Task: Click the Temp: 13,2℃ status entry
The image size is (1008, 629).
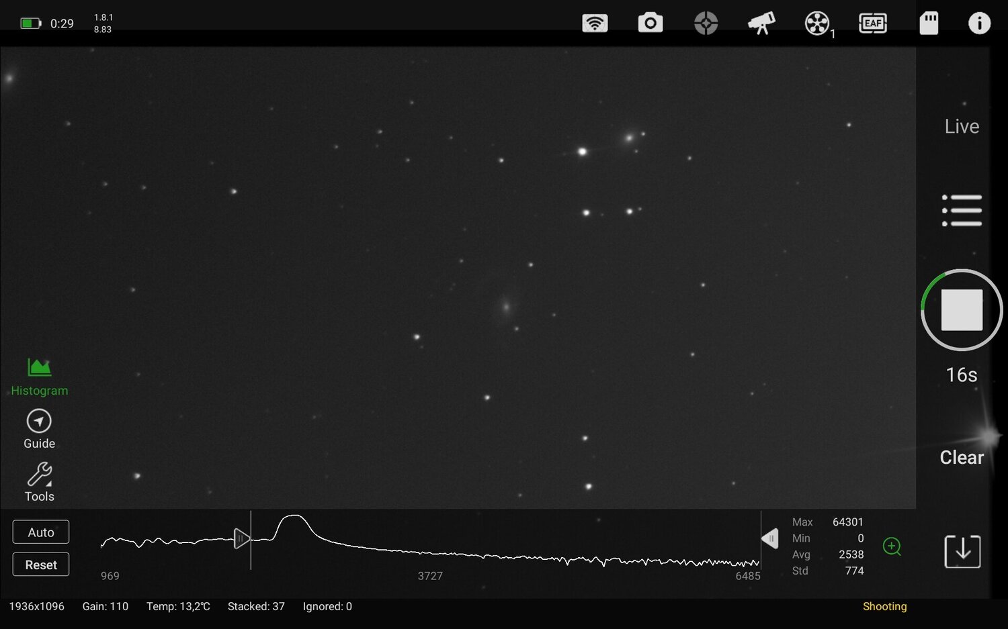Action: (178, 606)
